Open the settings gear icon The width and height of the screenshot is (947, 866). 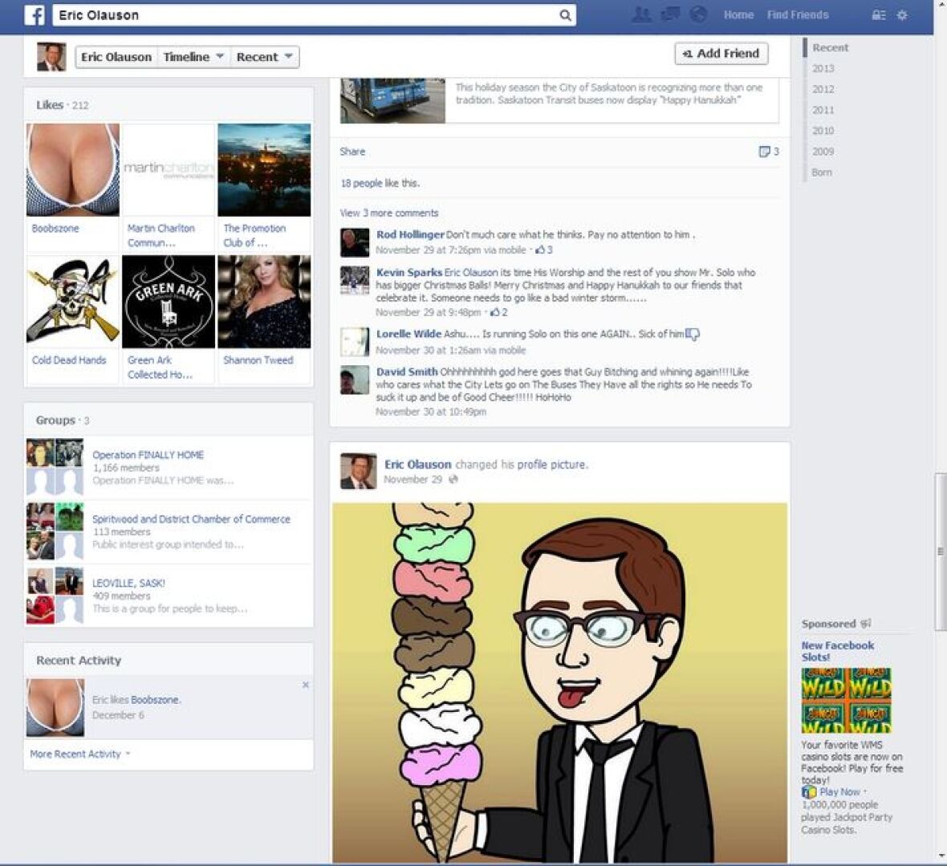[x=902, y=15]
